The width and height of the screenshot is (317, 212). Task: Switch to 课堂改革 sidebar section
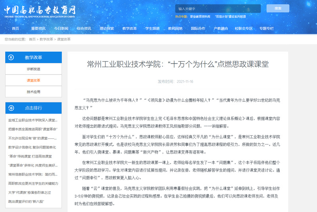tap(33, 80)
